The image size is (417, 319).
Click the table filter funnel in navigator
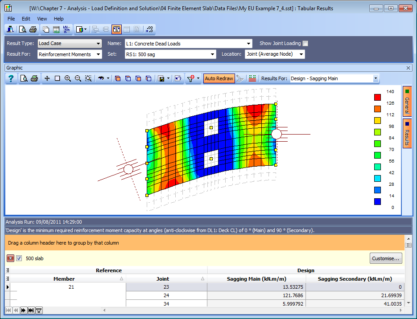[39, 310]
